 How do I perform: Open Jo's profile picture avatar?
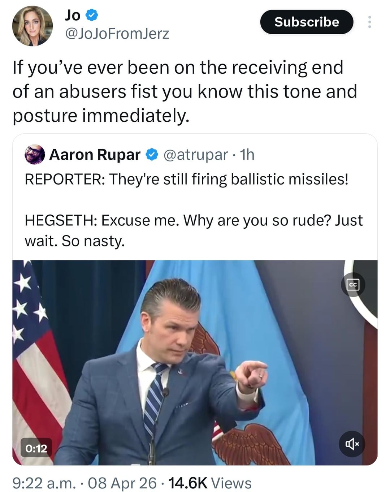point(32,26)
